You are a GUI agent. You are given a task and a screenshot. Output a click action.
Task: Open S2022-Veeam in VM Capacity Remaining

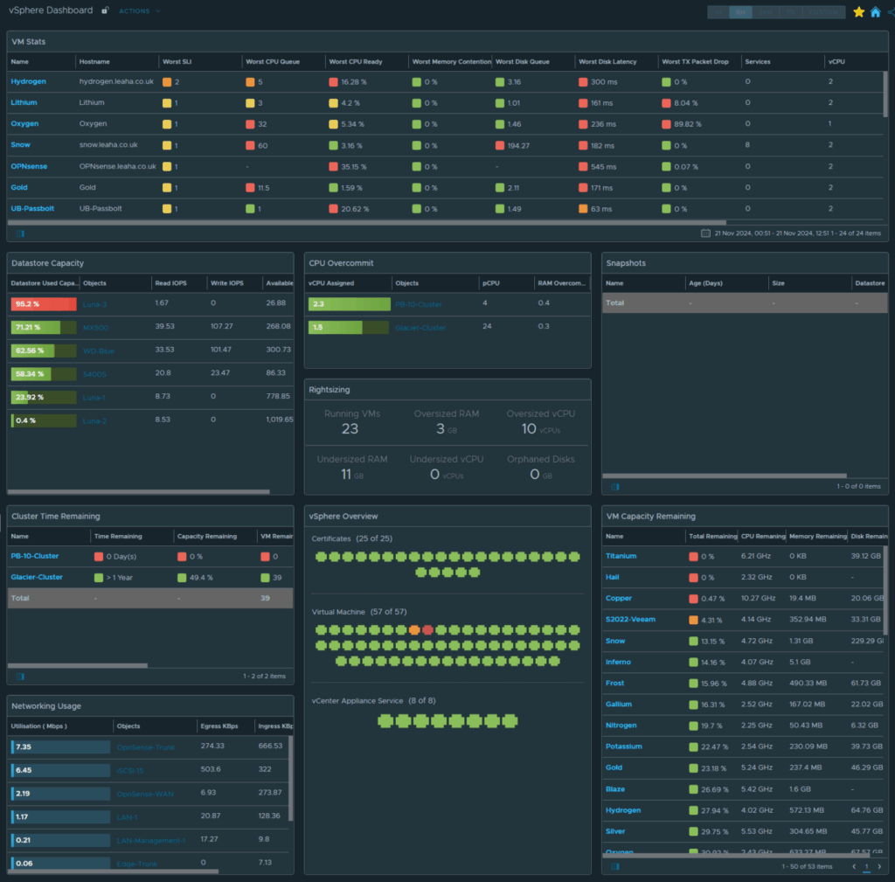631,620
